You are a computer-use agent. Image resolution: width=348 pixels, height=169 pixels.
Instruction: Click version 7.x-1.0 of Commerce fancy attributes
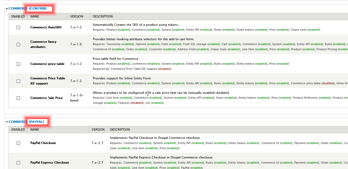click(76, 44)
